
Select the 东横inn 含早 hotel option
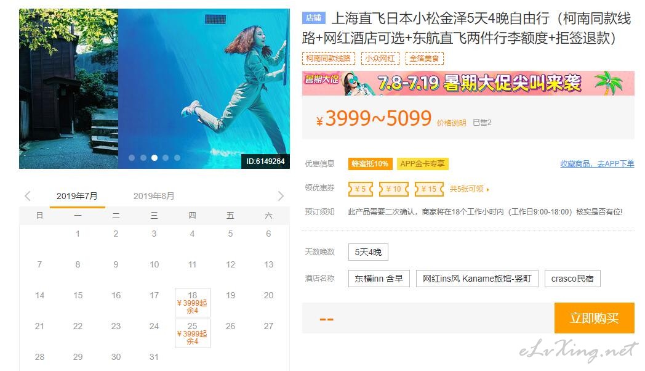pyautogui.click(x=379, y=279)
